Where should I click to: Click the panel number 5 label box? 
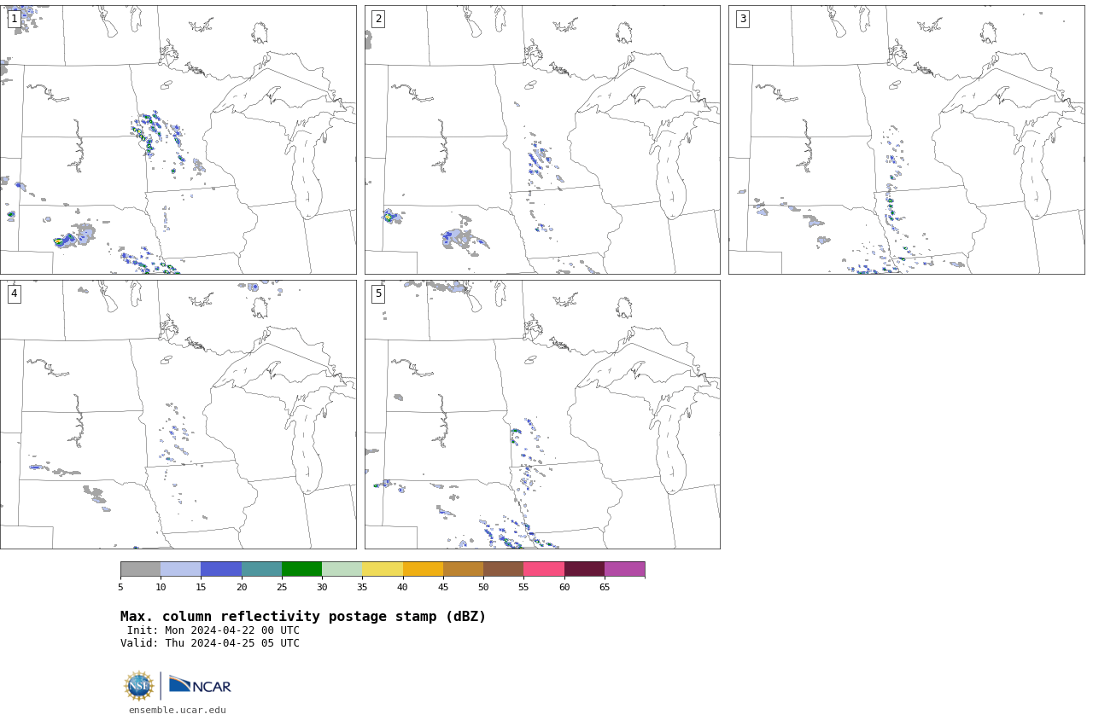coord(378,293)
